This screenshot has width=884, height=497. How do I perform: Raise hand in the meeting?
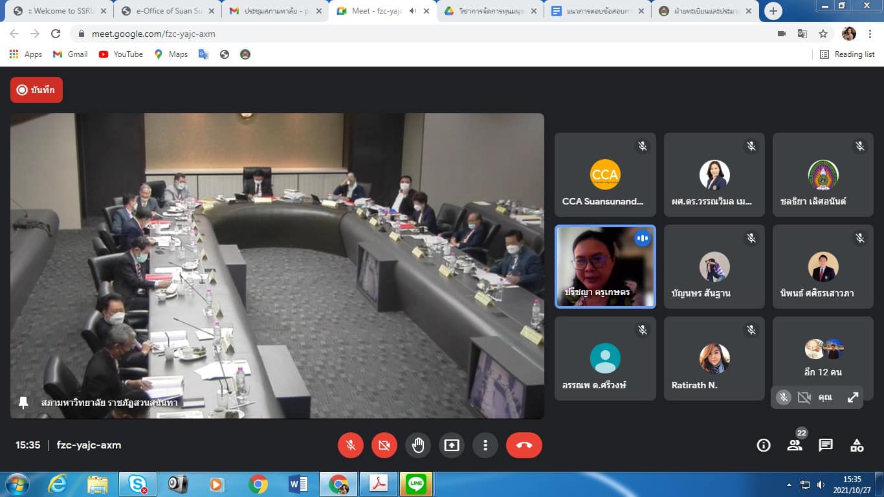(x=418, y=445)
